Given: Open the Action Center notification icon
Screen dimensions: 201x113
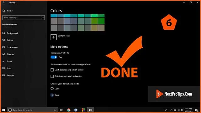Looking at the screenshot, I should tap(196, 110).
